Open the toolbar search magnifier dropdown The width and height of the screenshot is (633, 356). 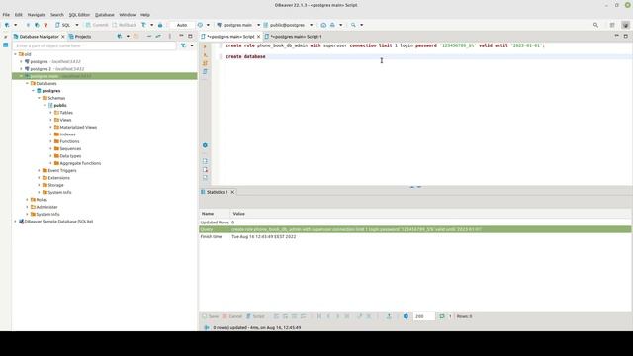click(362, 25)
